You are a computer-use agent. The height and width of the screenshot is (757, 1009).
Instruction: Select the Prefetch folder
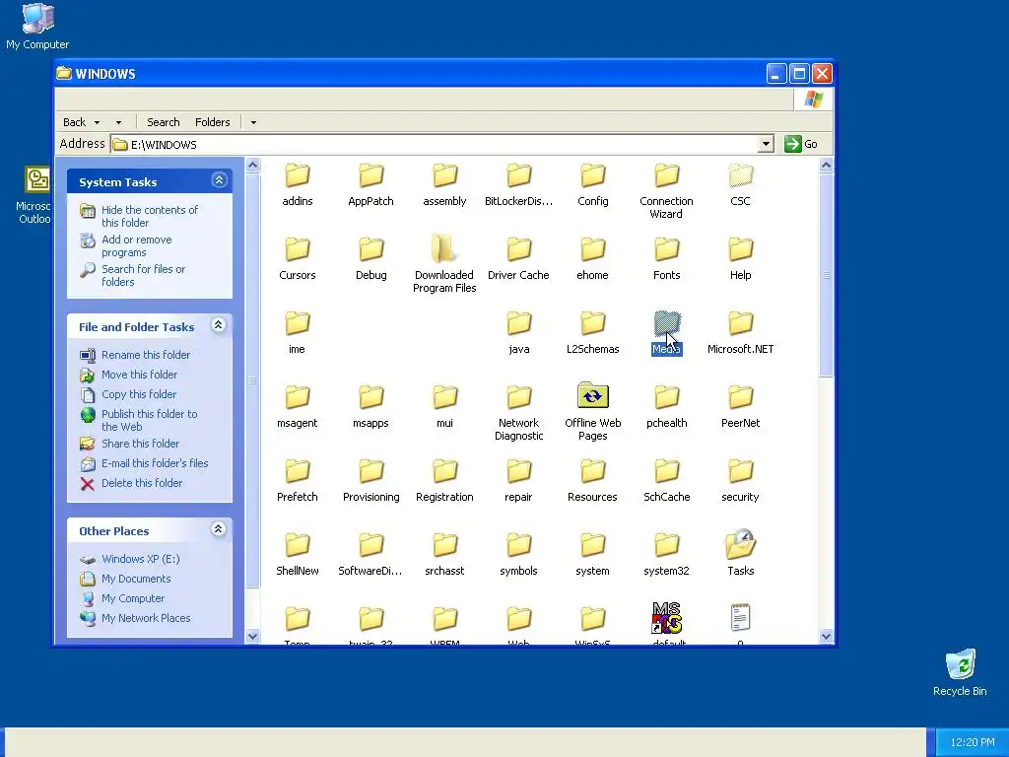(x=298, y=481)
